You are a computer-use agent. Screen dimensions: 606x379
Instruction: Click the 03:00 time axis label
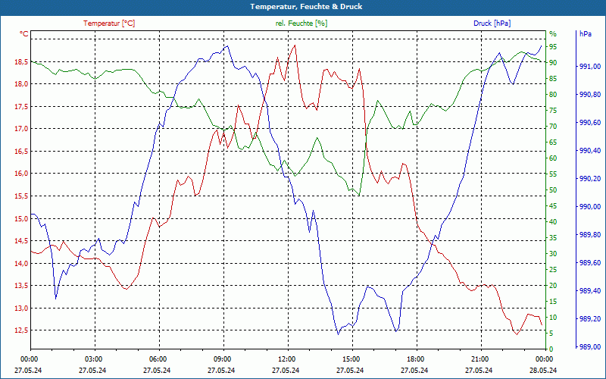[x=93, y=359]
